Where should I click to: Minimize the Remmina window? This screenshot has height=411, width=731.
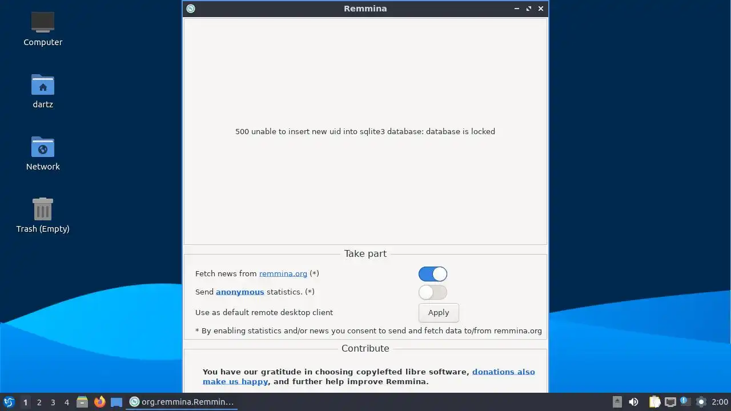coord(517,9)
